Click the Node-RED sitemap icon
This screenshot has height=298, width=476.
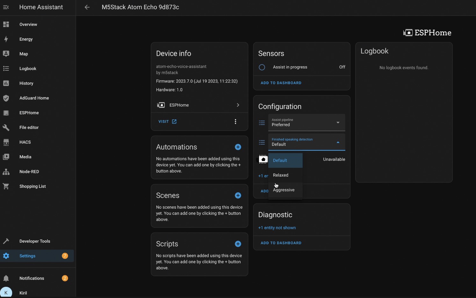[6, 172]
